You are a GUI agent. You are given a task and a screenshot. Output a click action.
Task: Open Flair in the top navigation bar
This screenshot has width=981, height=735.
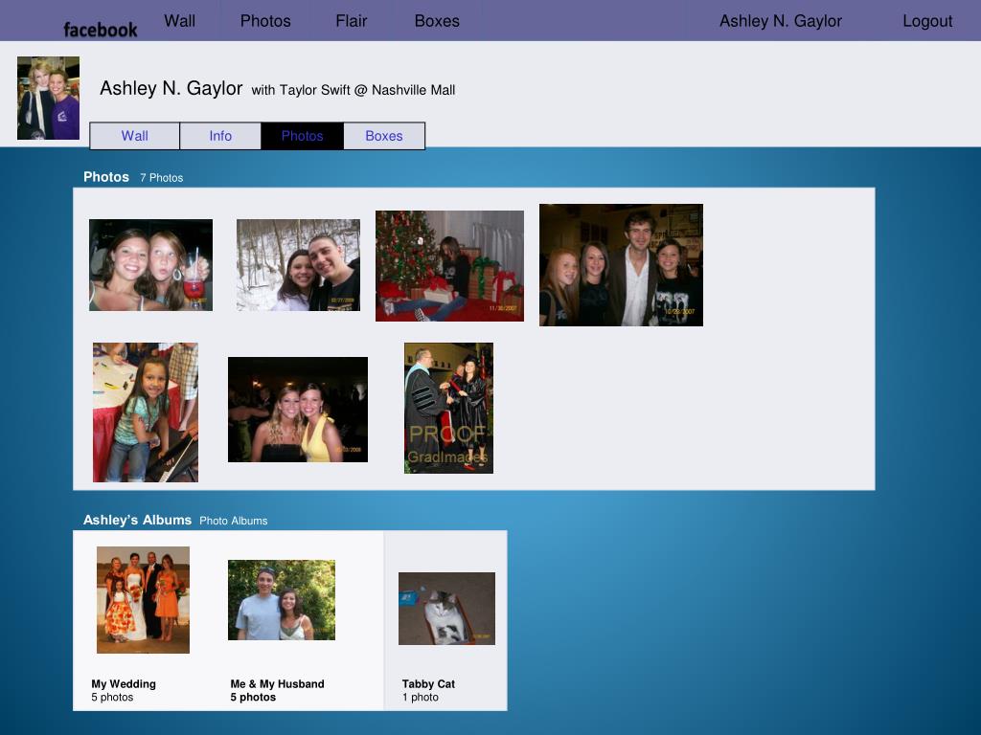pyautogui.click(x=351, y=21)
